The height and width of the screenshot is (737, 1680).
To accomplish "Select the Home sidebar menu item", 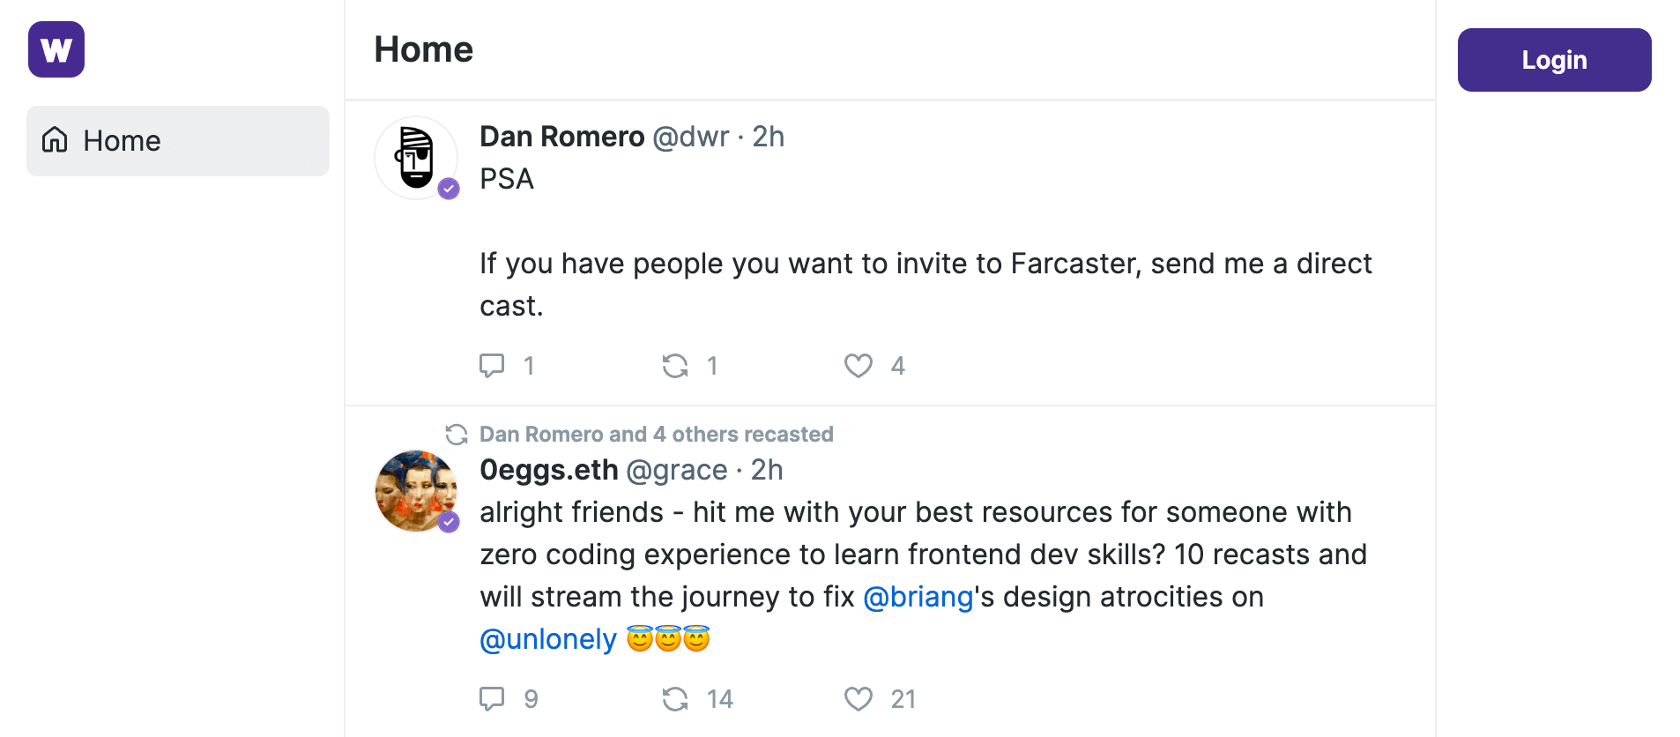I will [178, 141].
